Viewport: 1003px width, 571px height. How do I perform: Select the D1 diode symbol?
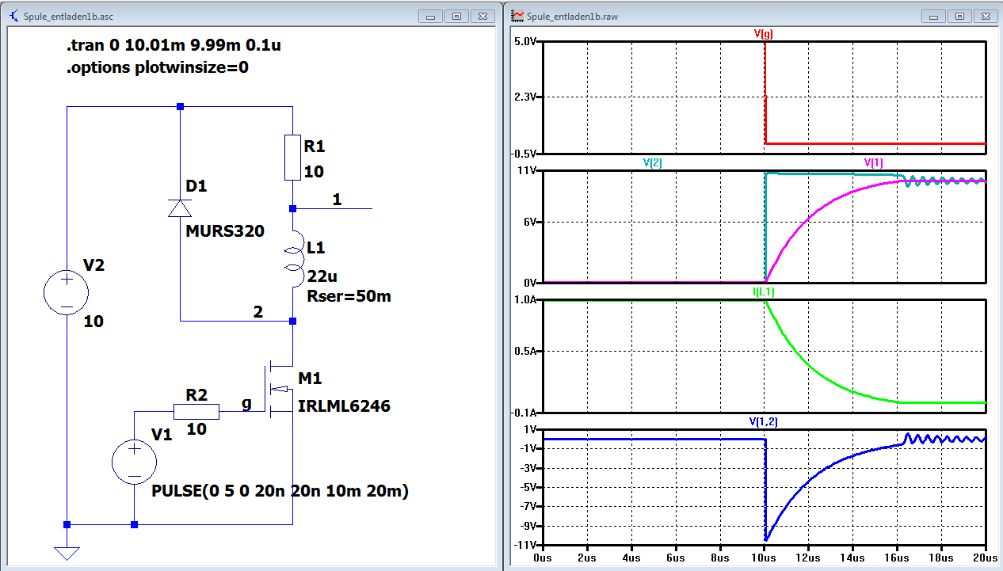[180, 208]
